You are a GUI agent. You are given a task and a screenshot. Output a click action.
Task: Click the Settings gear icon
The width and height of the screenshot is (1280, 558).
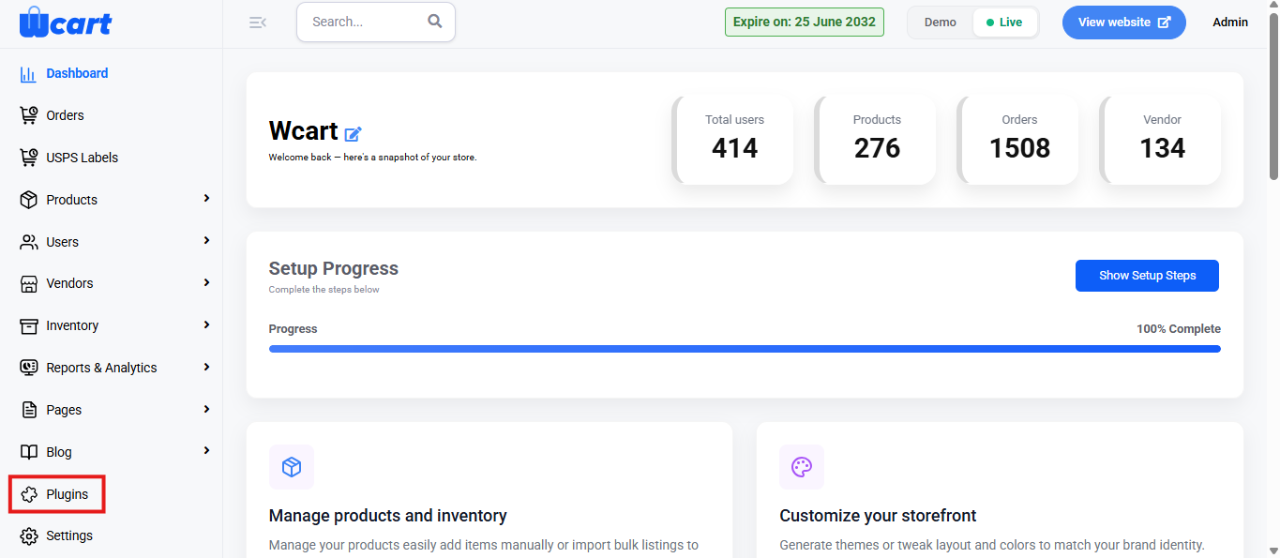(29, 535)
